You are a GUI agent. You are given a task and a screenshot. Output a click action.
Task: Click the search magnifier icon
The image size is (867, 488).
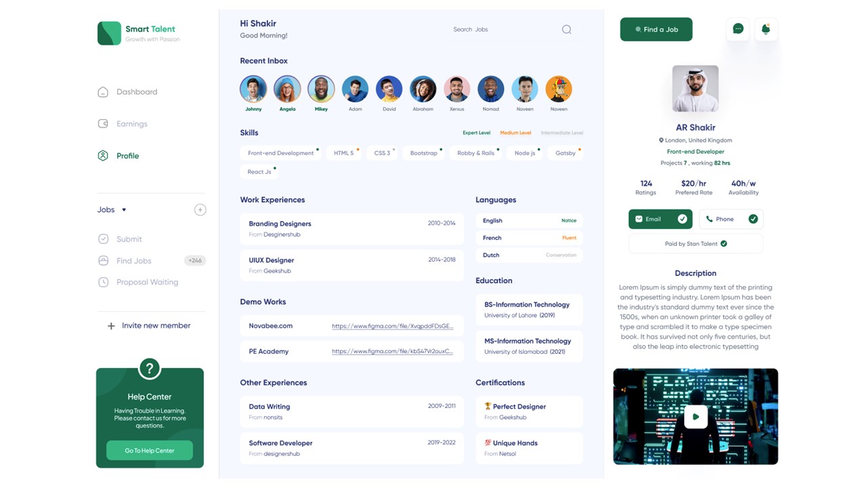566,30
